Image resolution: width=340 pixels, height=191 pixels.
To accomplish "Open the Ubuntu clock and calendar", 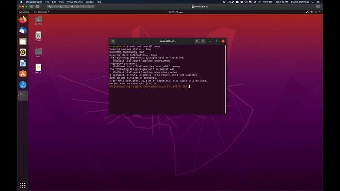I will click(x=176, y=12).
